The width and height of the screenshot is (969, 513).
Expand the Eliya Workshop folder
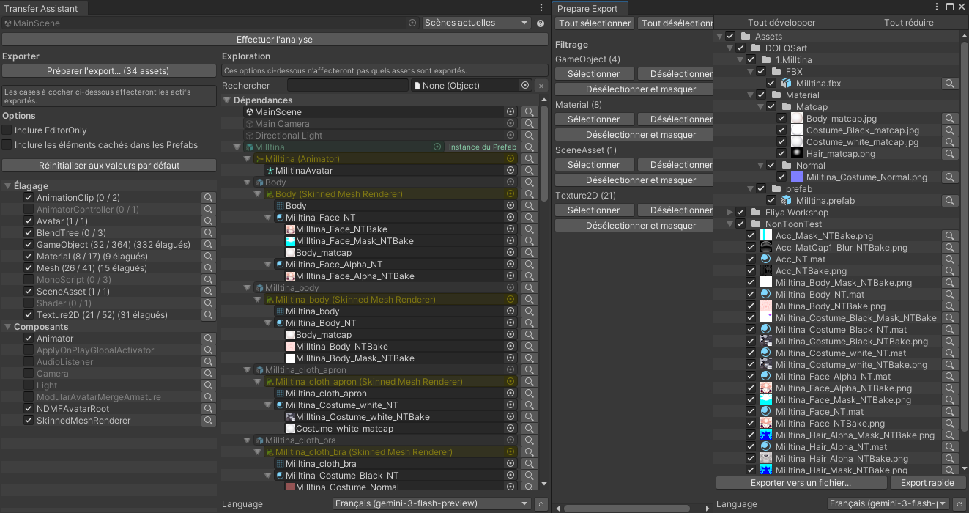[x=730, y=213]
